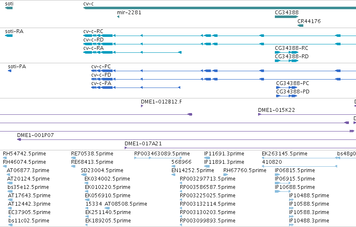Image resolution: width=356 pixels, height=227 pixels.
Task: Select transcript cv-c-RC
Action: coord(93,31)
